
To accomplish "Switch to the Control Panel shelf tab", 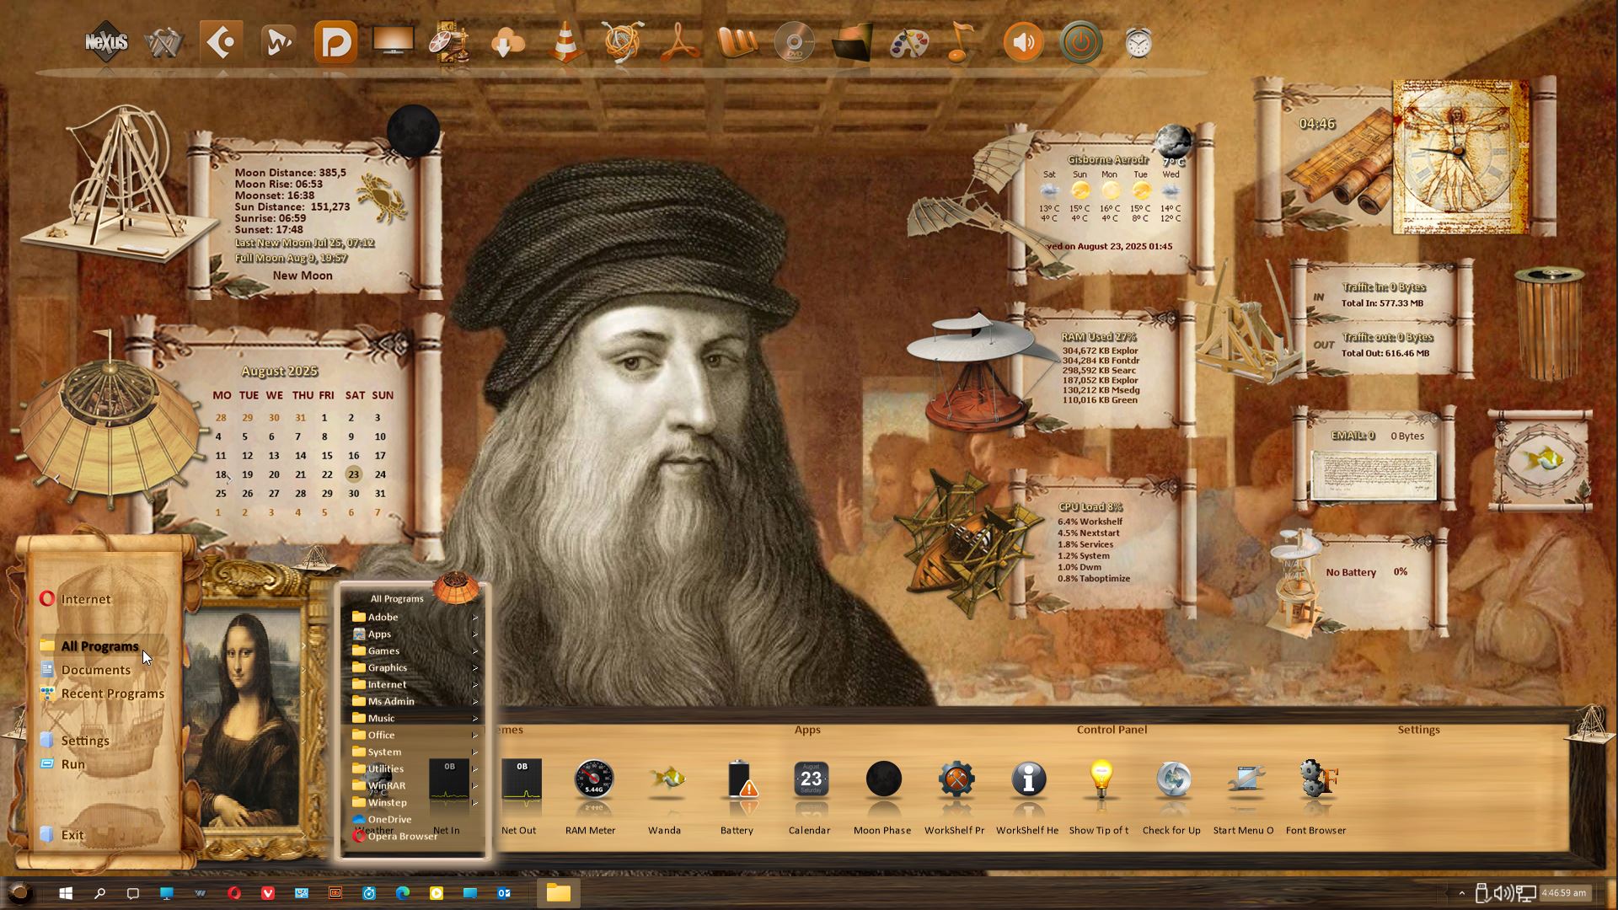I will tap(1112, 730).
